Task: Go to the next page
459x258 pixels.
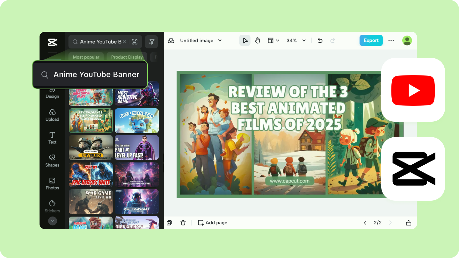Action: click(x=390, y=223)
